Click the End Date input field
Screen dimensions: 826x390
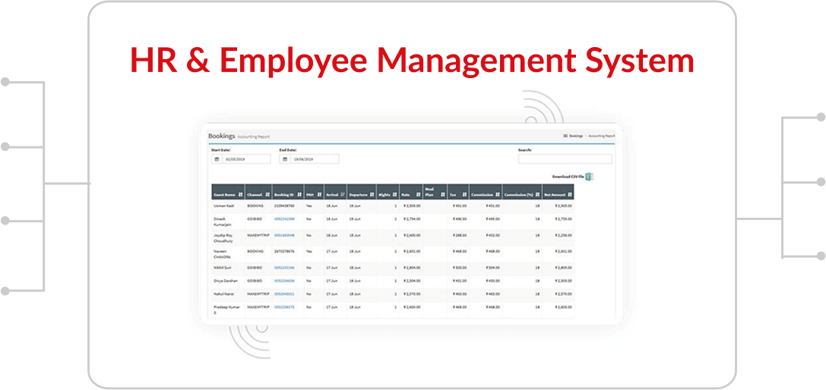[315, 159]
